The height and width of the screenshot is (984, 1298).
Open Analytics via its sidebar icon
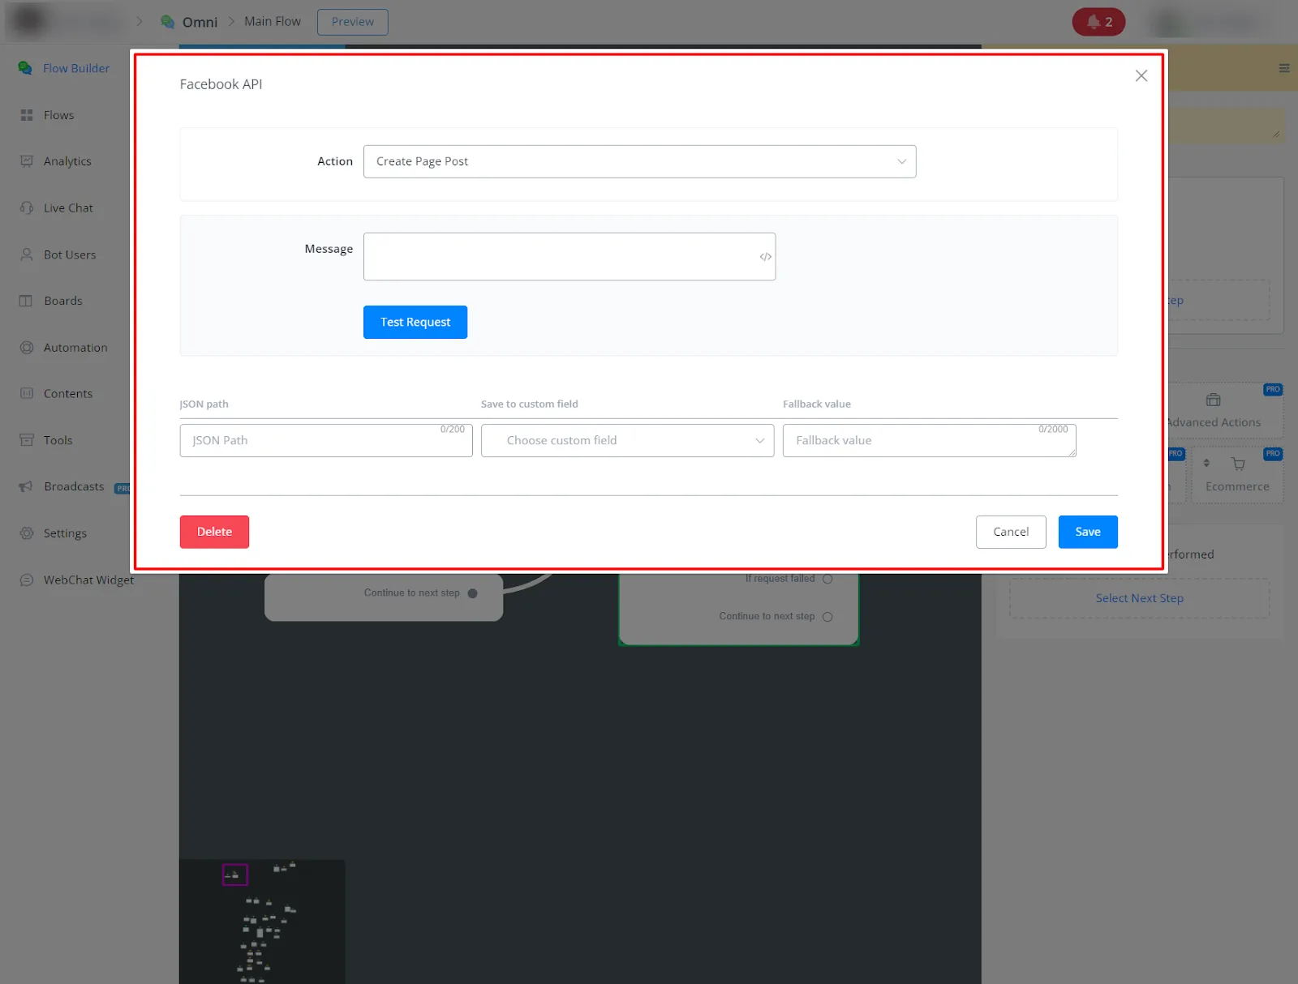click(x=27, y=161)
